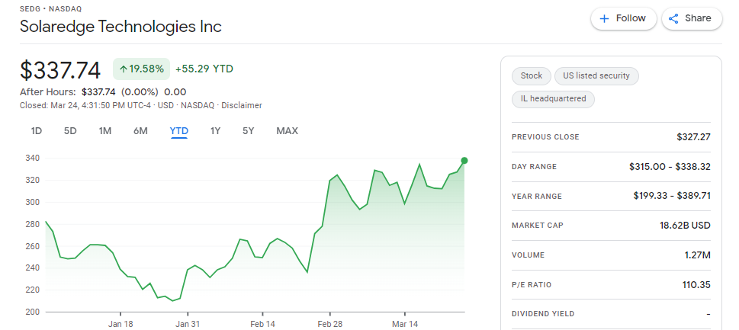Show the 5Y chart range

tap(249, 131)
